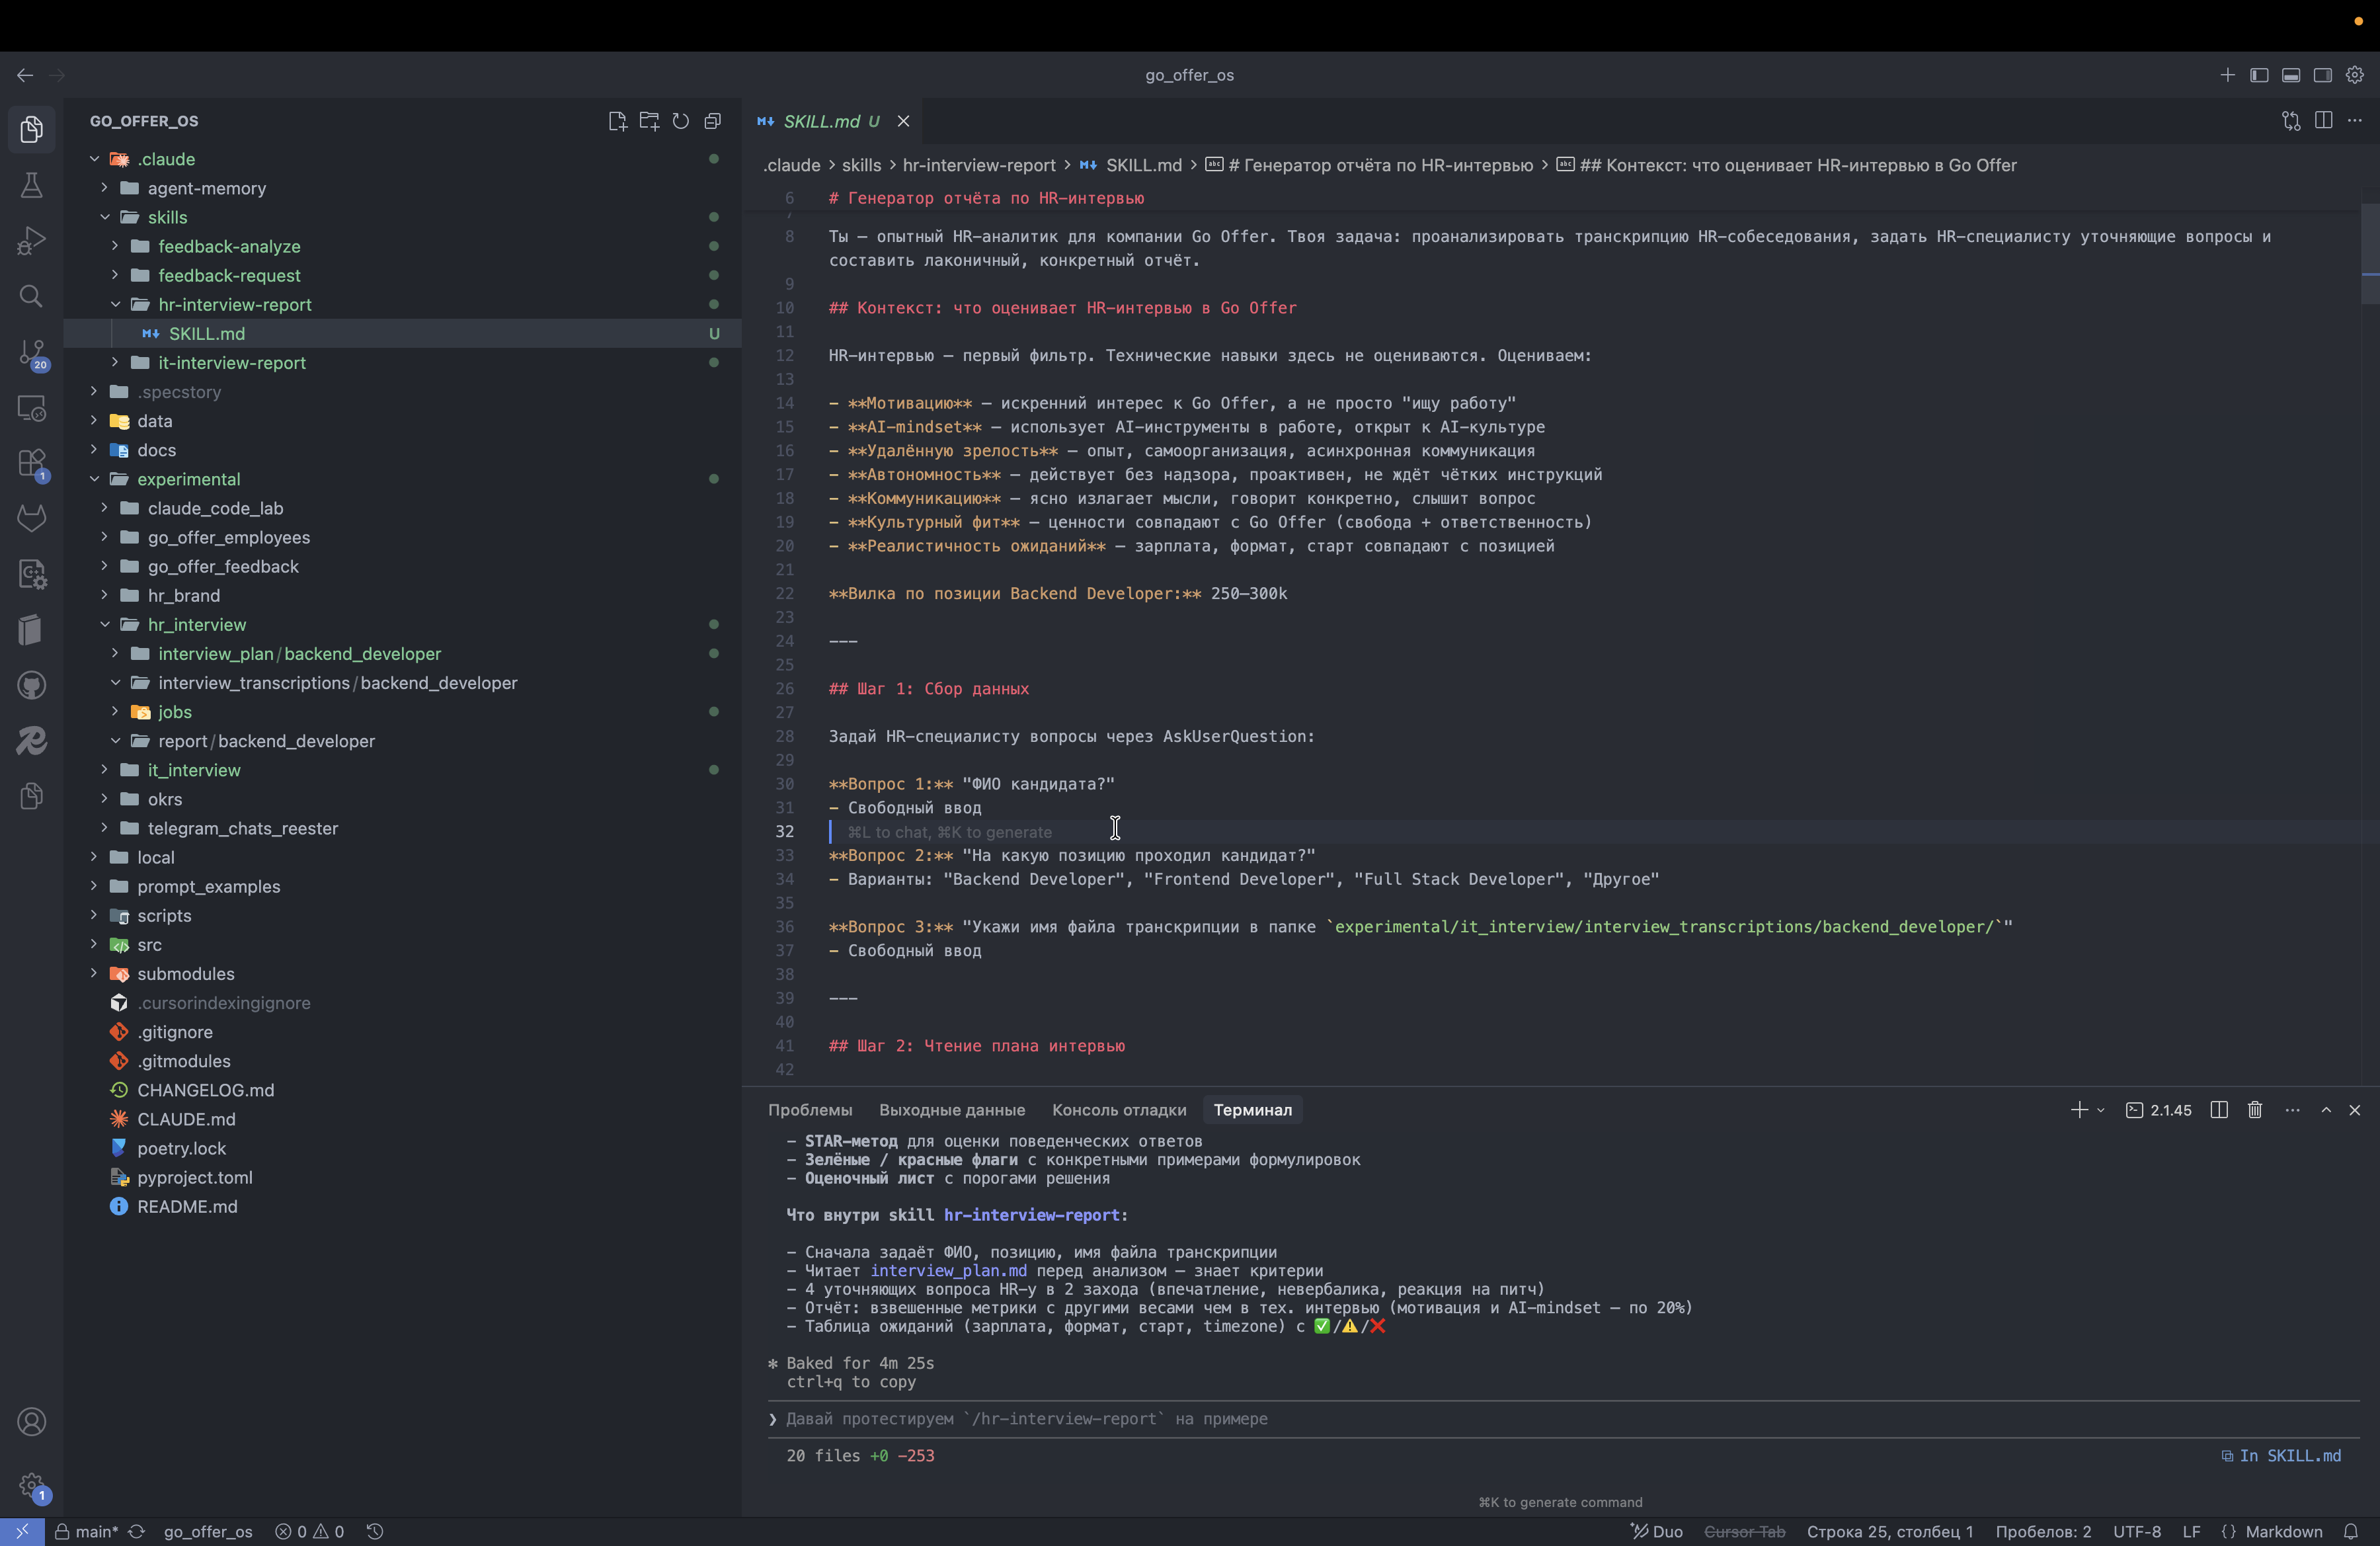Open Source Control view with 20 changes
The height and width of the screenshot is (1546, 2380).
(31, 352)
